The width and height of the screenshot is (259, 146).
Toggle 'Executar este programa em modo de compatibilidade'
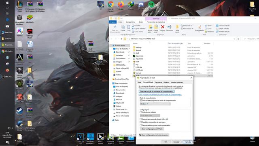[x=141, y=101]
